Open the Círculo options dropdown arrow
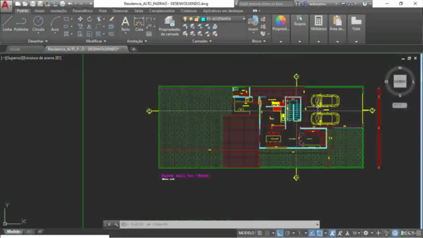The image size is (423, 238). point(38,33)
